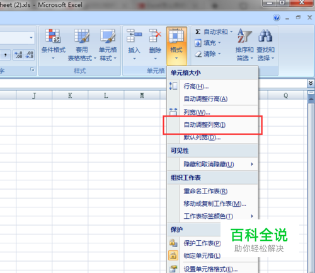
Task: Select AutoFit Row Height 自动调整行高(A)
Action: tap(213, 99)
